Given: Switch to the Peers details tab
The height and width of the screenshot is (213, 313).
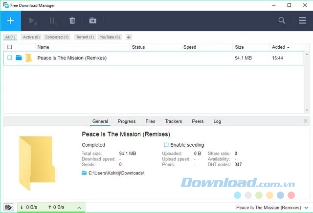Looking at the screenshot, I should (x=198, y=121).
